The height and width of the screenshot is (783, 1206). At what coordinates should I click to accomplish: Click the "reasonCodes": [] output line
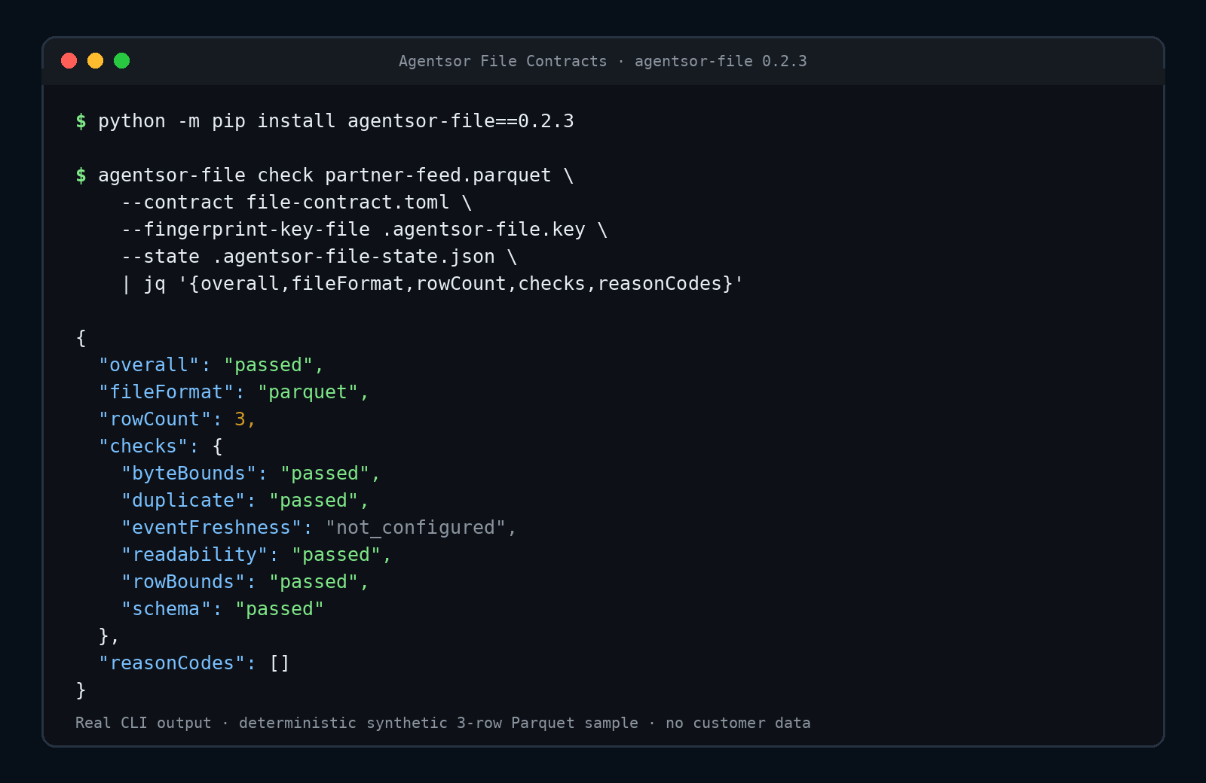194,663
